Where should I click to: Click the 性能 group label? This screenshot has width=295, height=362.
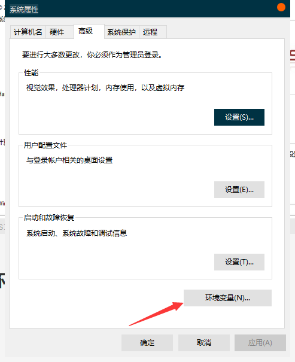pyautogui.click(x=31, y=73)
